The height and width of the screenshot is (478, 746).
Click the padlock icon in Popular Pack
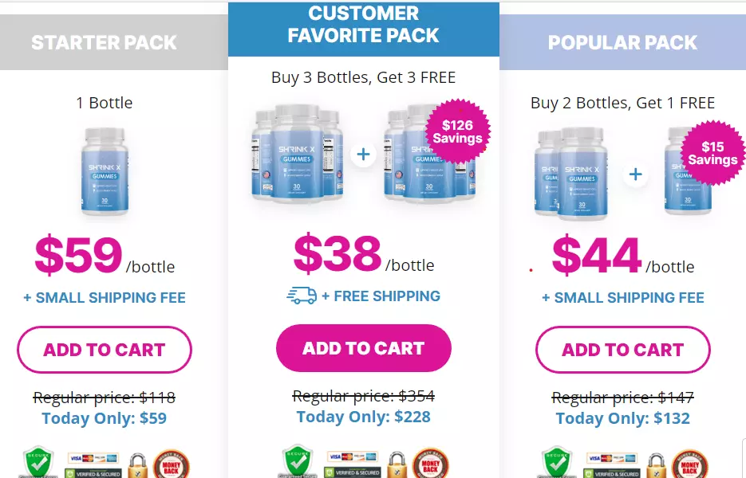pyautogui.click(x=656, y=465)
